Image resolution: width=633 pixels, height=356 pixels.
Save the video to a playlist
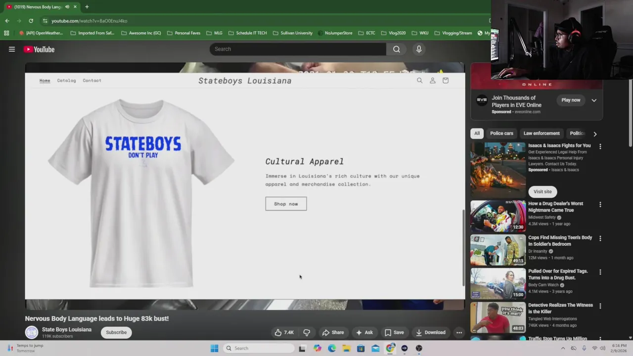pos(394,332)
